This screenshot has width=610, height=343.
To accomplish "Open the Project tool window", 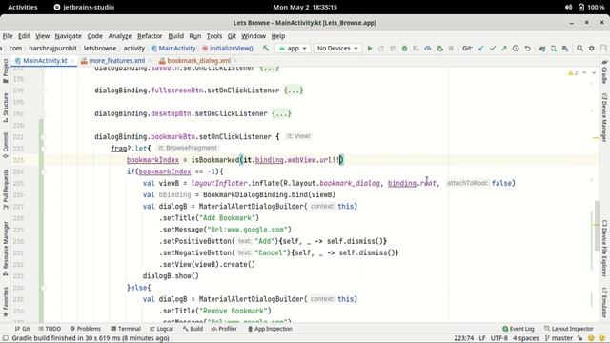I will (6, 71).
